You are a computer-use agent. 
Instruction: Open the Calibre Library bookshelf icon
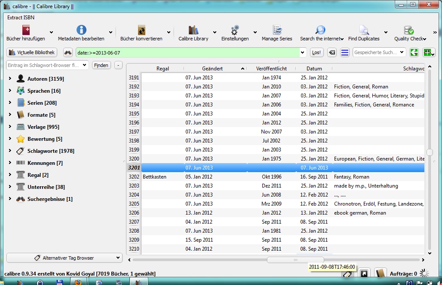(193, 30)
